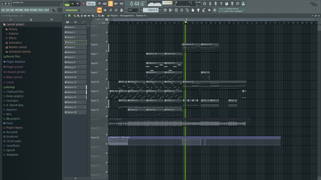Open one-click audio recording microphone
This screenshot has height=180, width=321.
pos(215,3)
